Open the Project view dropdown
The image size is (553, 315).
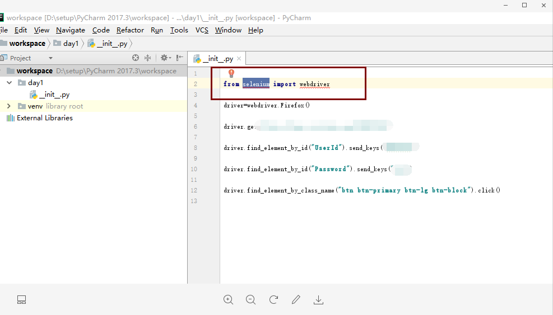50,58
